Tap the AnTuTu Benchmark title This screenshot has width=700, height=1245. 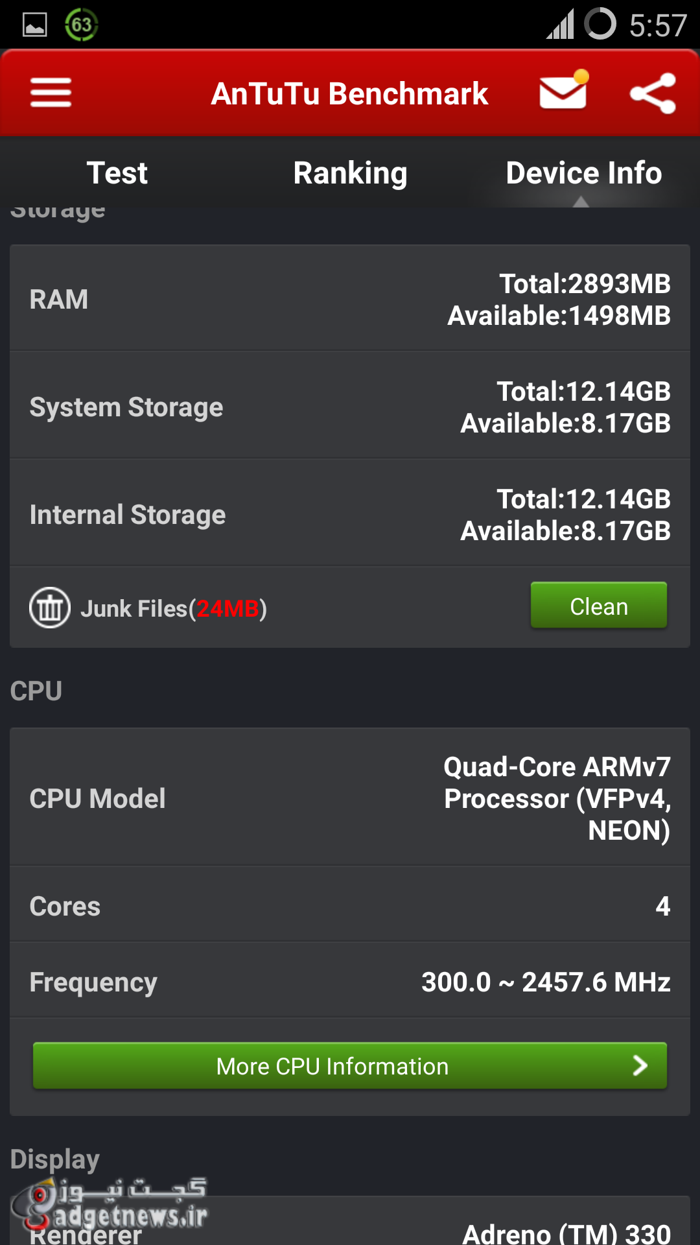(350, 93)
